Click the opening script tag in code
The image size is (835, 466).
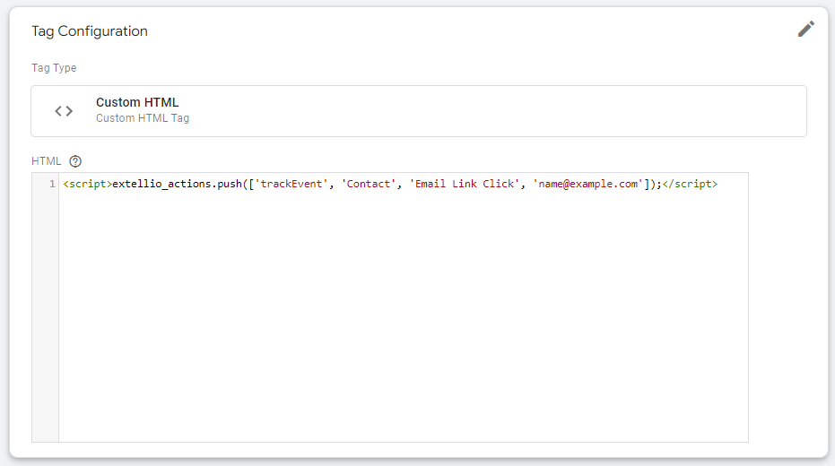pyautogui.click(x=87, y=184)
